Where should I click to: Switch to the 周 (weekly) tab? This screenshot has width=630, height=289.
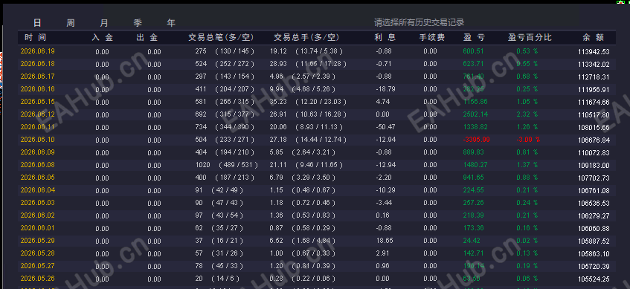(x=71, y=23)
